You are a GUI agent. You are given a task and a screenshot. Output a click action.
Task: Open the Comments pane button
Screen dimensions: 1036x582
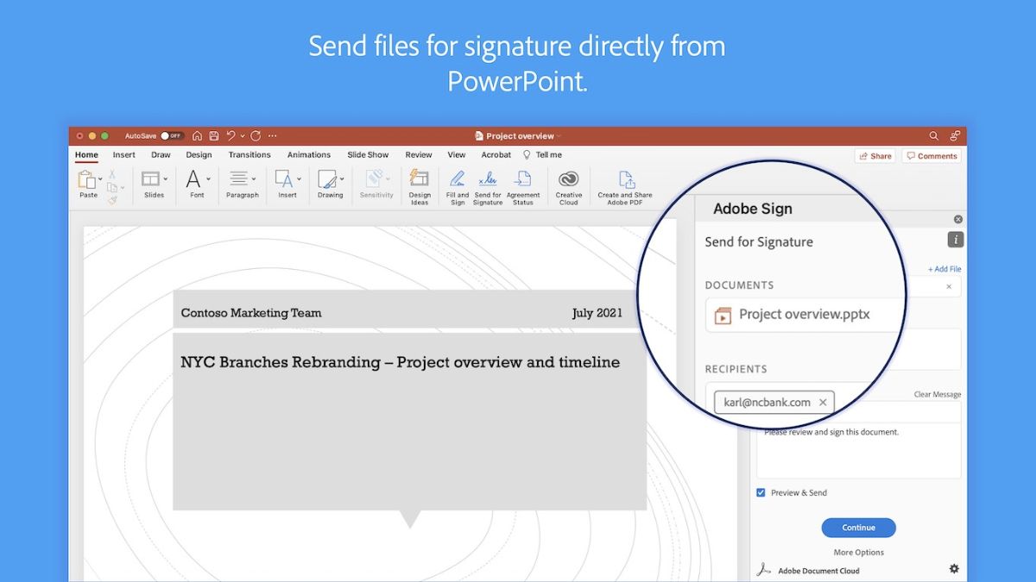coord(932,156)
